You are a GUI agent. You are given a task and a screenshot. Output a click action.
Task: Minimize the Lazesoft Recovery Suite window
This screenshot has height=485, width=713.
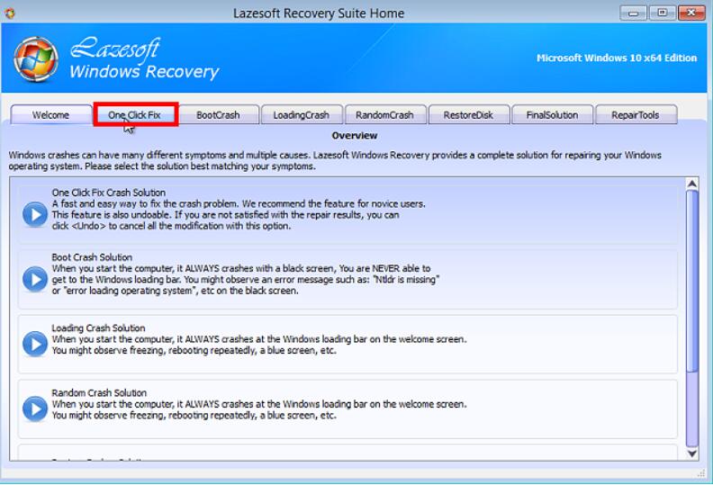[x=633, y=13]
